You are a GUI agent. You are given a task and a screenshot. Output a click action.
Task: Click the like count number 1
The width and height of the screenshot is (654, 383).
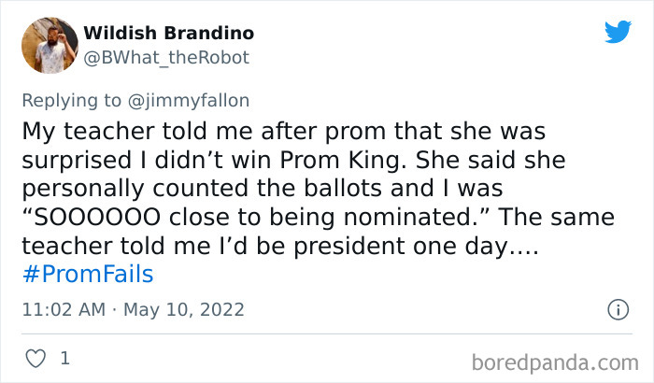coord(64,357)
